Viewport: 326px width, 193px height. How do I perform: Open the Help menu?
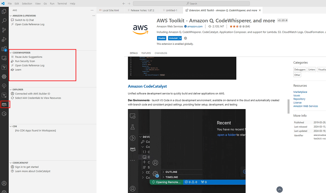point(73,4)
